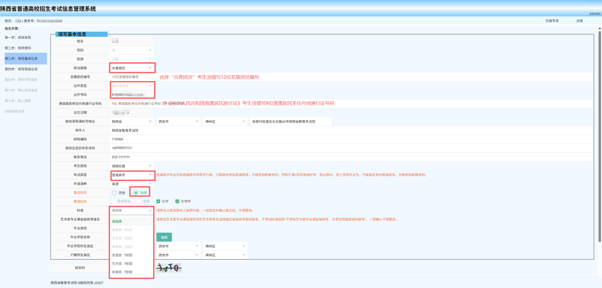602x288 pixels.
Task: Uncheck the 生物学 checkbox
Action: tap(183, 201)
